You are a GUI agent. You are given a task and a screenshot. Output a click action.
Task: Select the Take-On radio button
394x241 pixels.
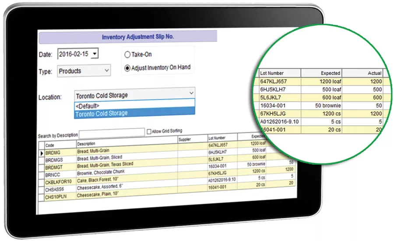(127, 55)
